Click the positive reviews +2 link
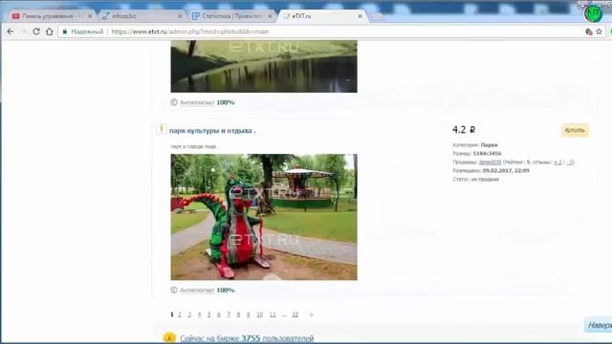This screenshot has height=344, width=612. coord(557,161)
